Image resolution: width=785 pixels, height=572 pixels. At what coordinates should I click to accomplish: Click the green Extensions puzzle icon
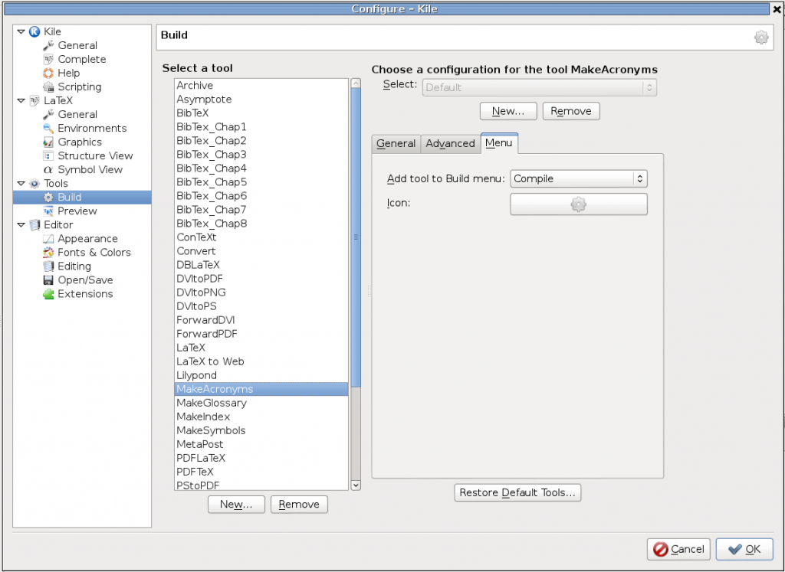click(48, 294)
